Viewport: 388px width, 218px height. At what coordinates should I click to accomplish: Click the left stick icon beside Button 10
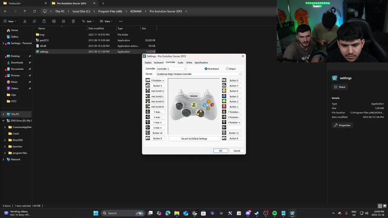coord(148,133)
